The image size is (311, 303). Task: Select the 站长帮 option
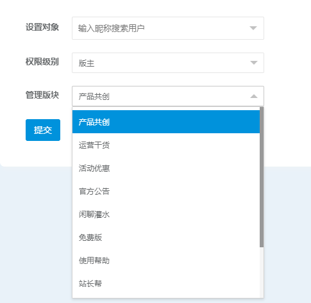coord(166,283)
